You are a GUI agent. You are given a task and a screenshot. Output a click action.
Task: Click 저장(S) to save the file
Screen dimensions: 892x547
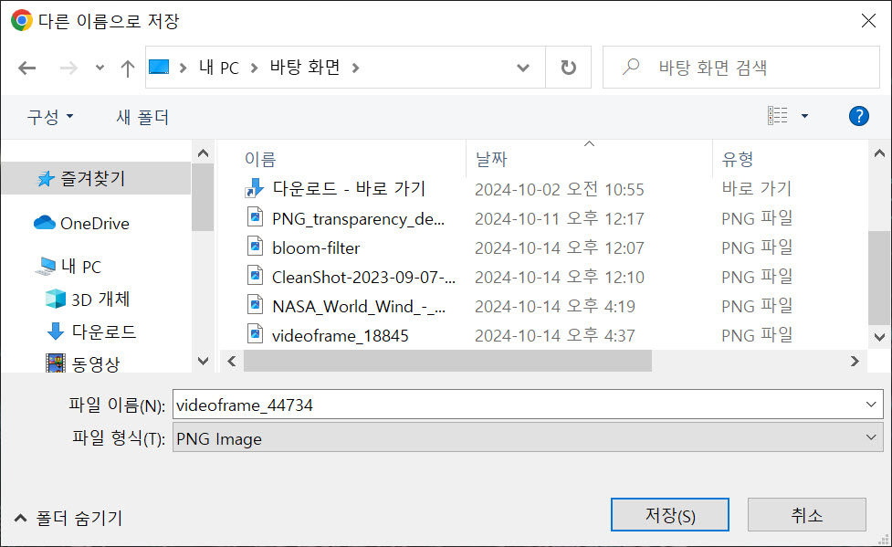click(669, 514)
